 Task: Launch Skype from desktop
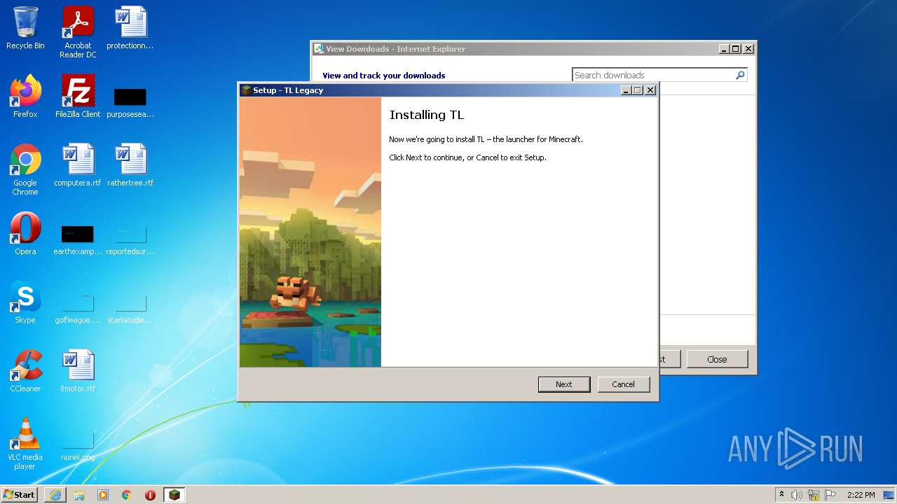25,302
